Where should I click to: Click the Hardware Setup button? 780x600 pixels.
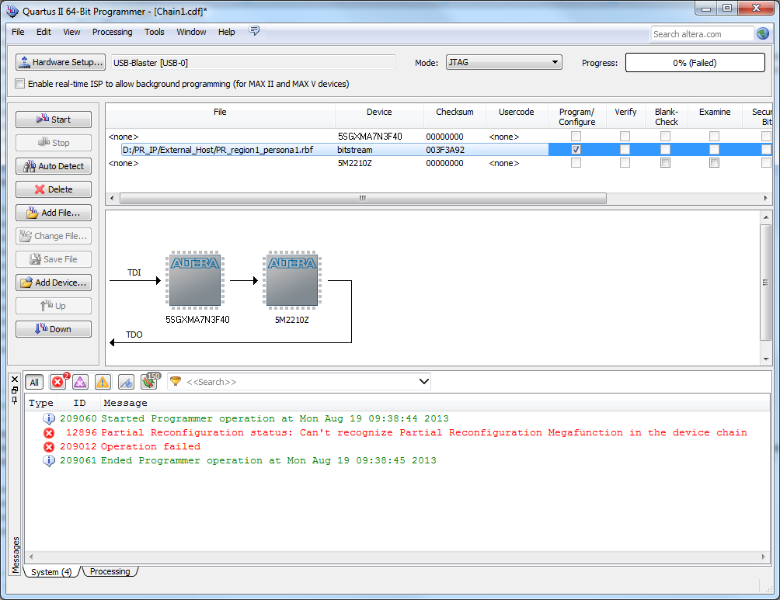[60, 62]
